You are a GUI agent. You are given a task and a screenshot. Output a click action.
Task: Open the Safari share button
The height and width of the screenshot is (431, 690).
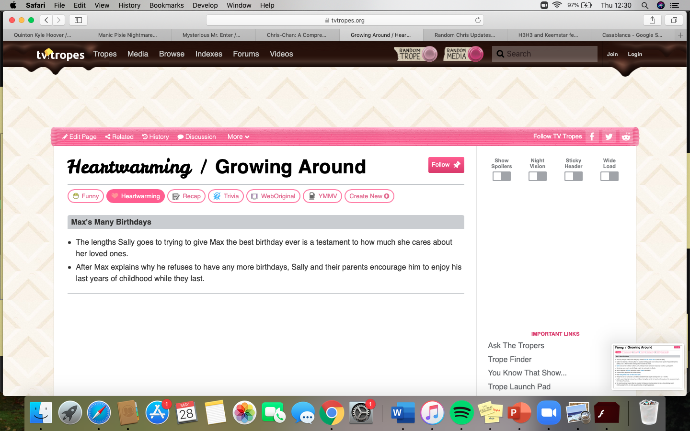[x=652, y=20]
